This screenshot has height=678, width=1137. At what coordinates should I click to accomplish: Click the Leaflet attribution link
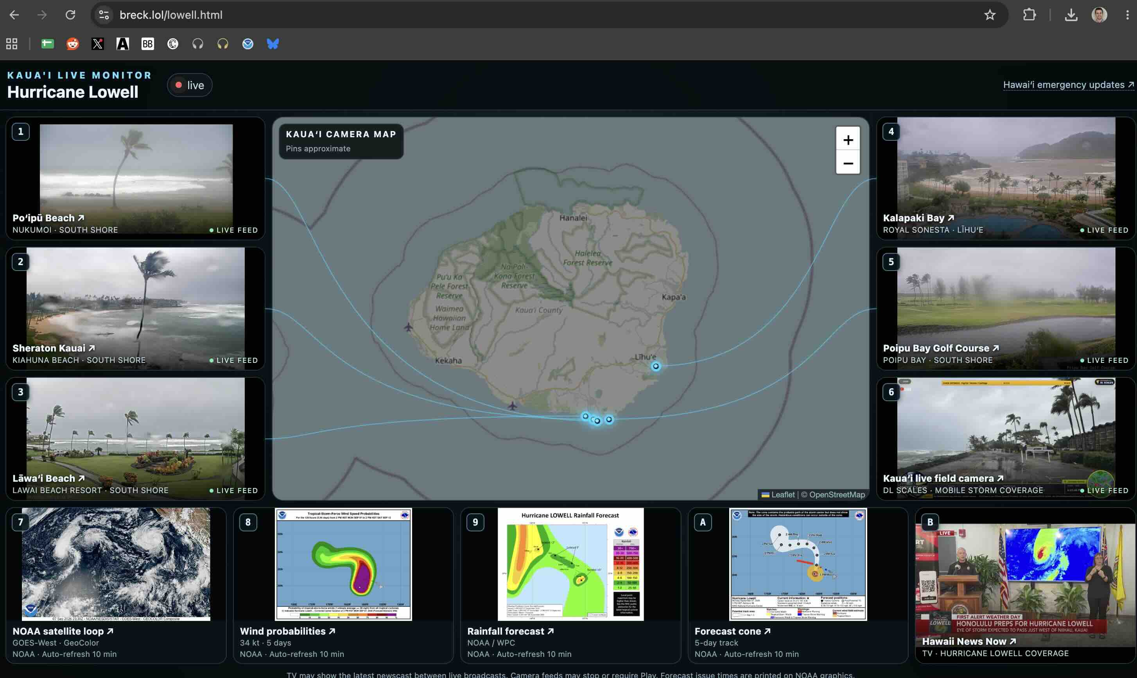pyautogui.click(x=778, y=494)
